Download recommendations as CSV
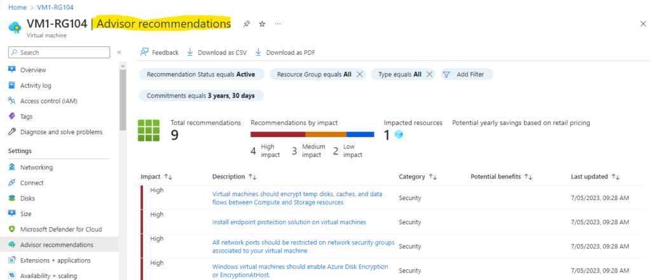Screen dimensions: 651x280 click(217, 52)
